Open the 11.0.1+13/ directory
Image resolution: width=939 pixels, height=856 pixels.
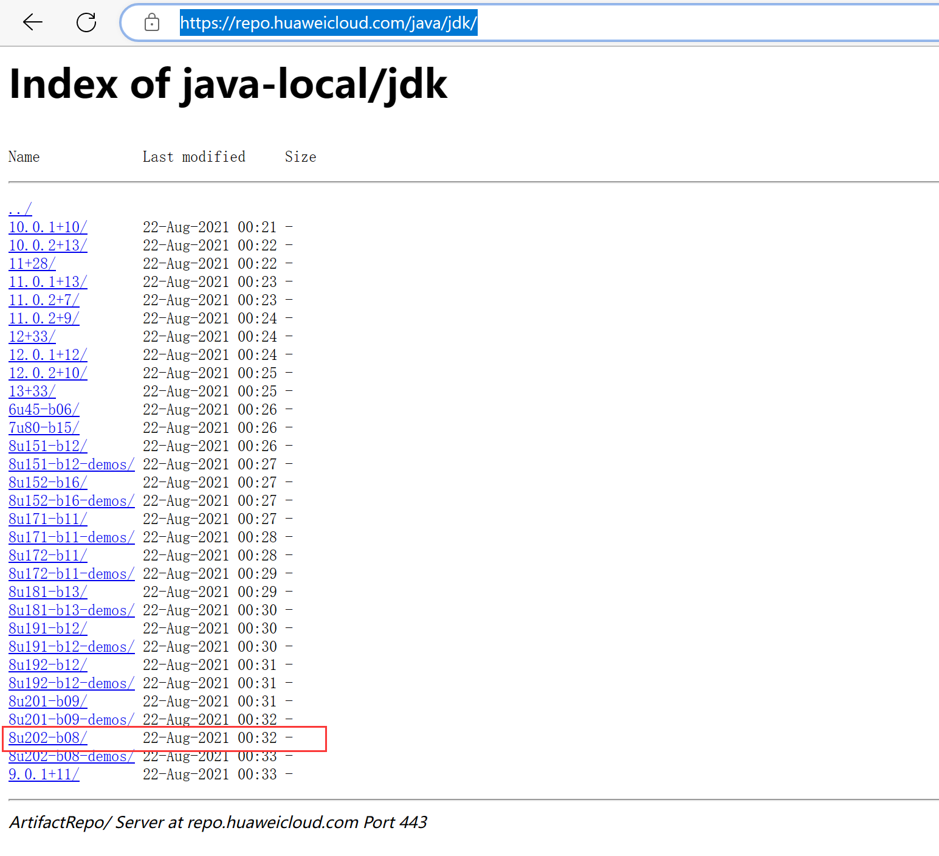click(48, 281)
